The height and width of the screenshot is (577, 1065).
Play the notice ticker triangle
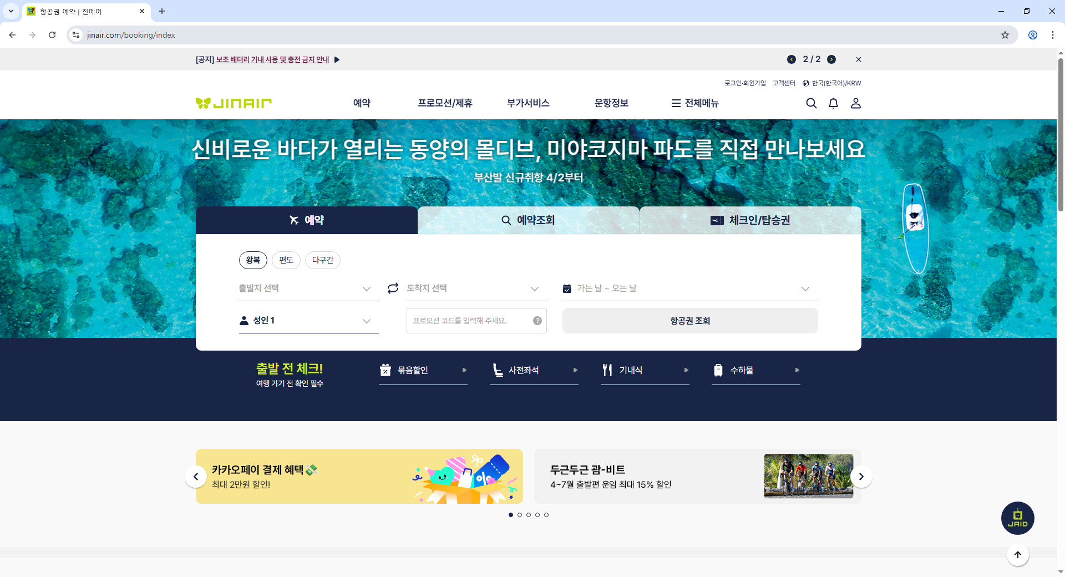point(337,59)
